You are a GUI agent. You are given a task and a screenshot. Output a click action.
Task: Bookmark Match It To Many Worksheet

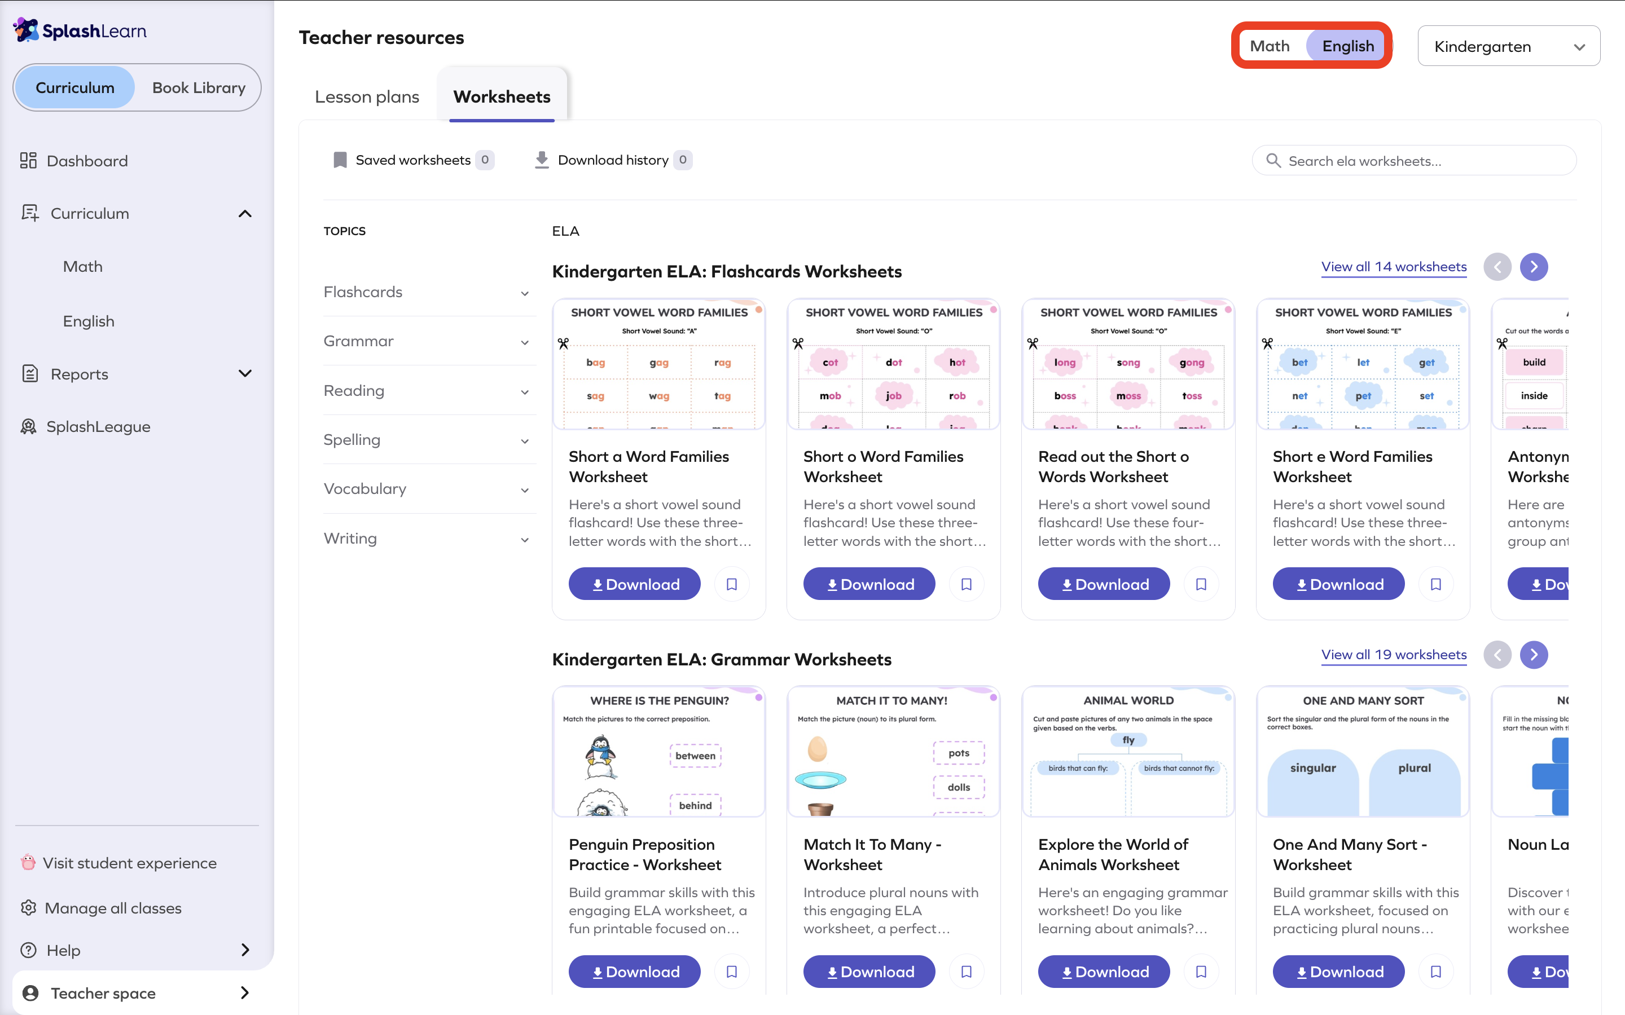(967, 972)
